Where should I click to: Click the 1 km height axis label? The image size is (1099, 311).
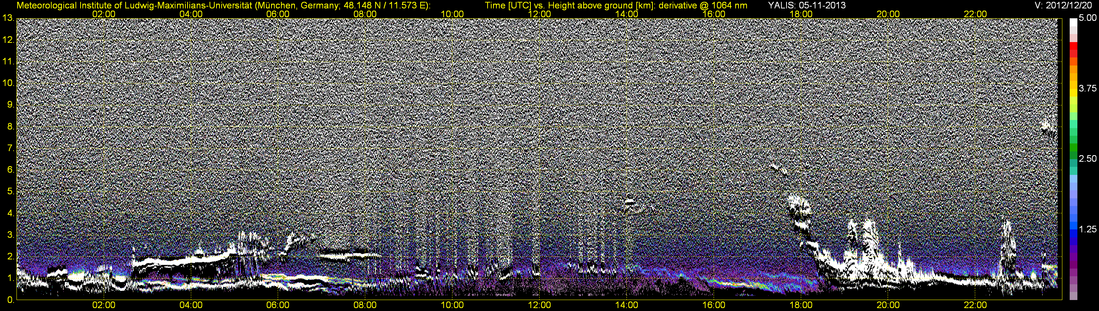click(11, 278)
